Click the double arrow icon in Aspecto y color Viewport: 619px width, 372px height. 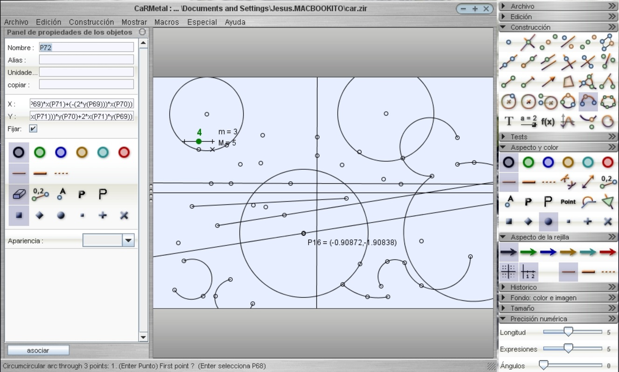point(588,181)
